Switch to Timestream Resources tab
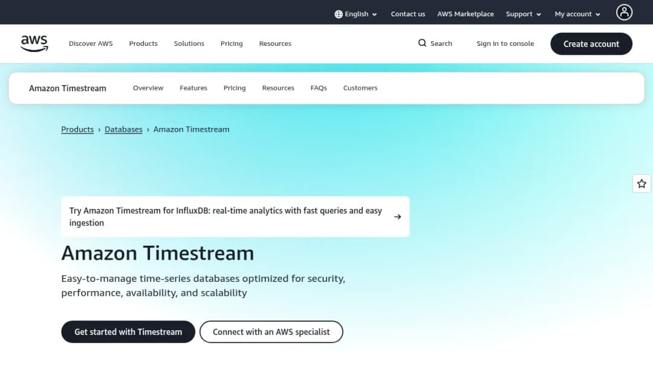The width and height of the screenshot is (653, 367). click(x=278, y=88)
